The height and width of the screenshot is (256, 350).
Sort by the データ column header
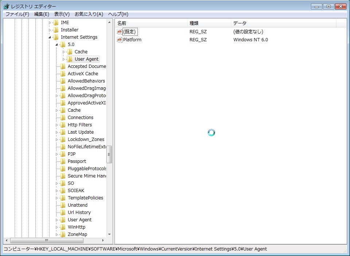point(284,23)
